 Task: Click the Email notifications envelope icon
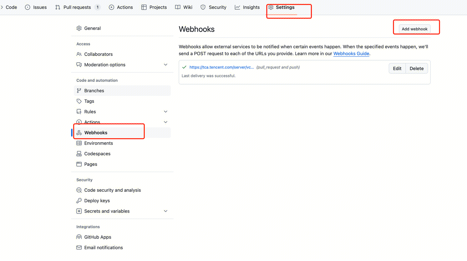pyautogui.click(x=79, y=248)
